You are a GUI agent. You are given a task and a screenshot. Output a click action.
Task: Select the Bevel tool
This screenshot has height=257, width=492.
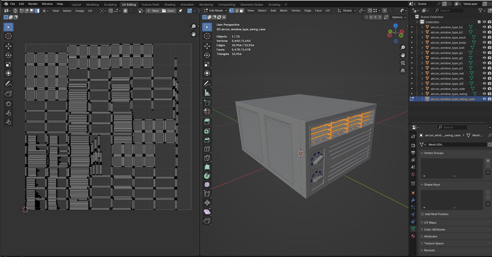click(x=207, y=140)
